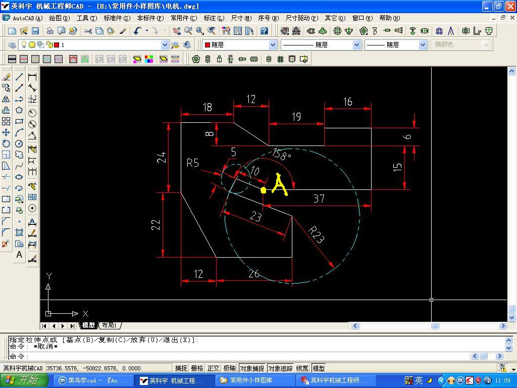This screenshot has height=388, width=517.
Task: Expand the layer selection dropdown
Action: (x=165, y=44)
